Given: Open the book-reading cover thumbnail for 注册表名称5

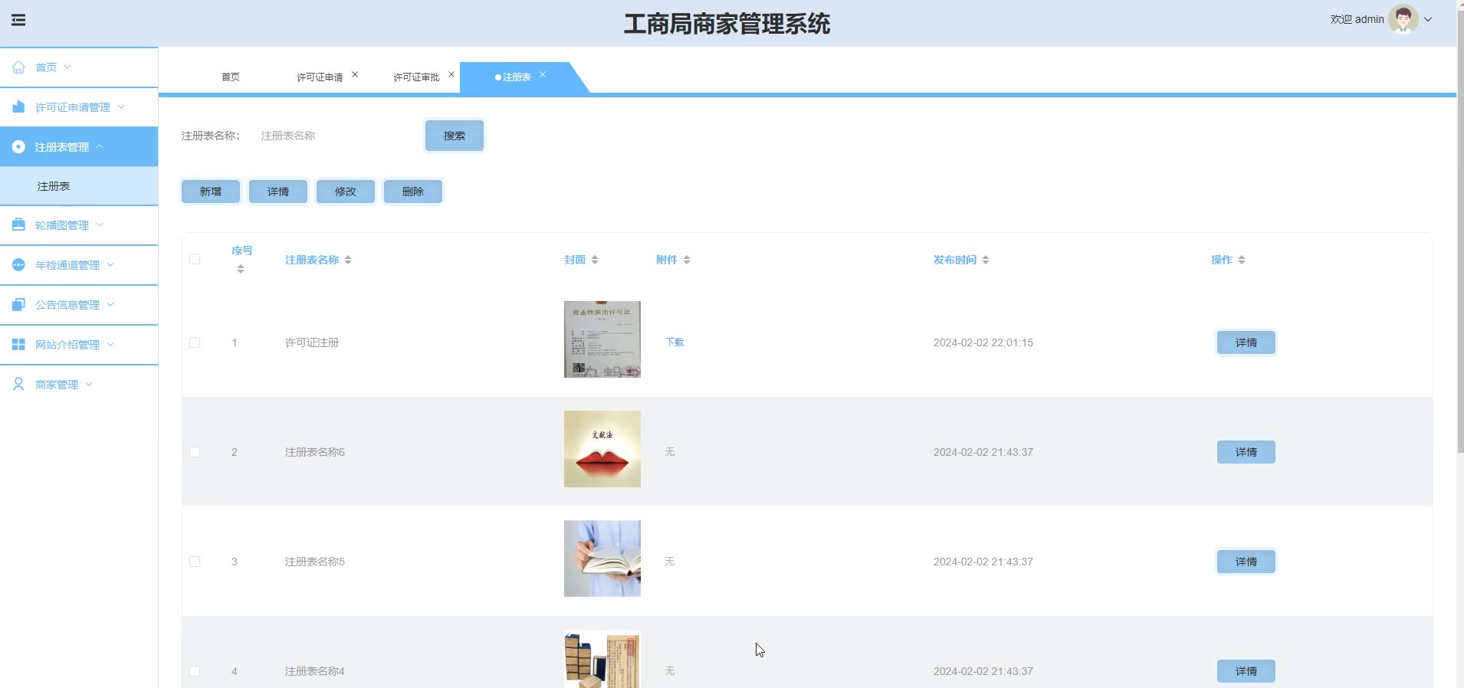Looking at the screenshot, I should 602,559.
